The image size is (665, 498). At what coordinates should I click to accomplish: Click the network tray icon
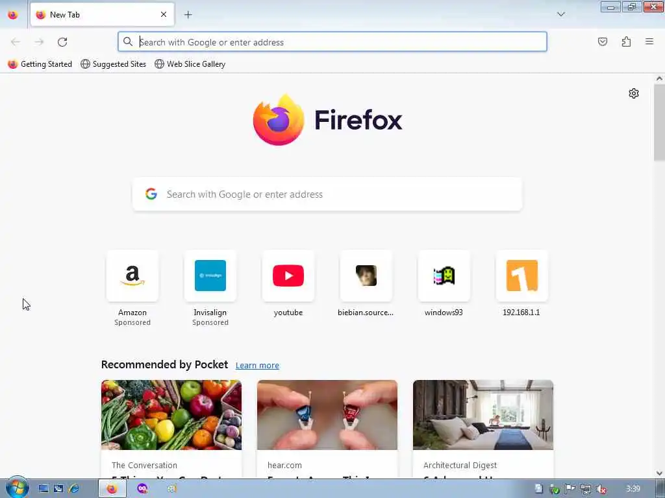click(x=586, y=489)
